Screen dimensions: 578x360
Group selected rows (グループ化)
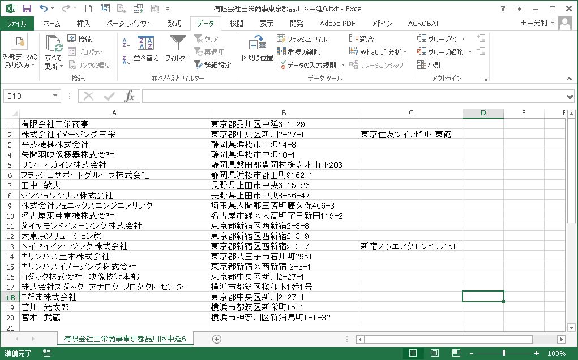[436, 38]
